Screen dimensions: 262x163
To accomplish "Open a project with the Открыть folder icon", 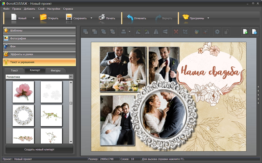I will 43,17.
